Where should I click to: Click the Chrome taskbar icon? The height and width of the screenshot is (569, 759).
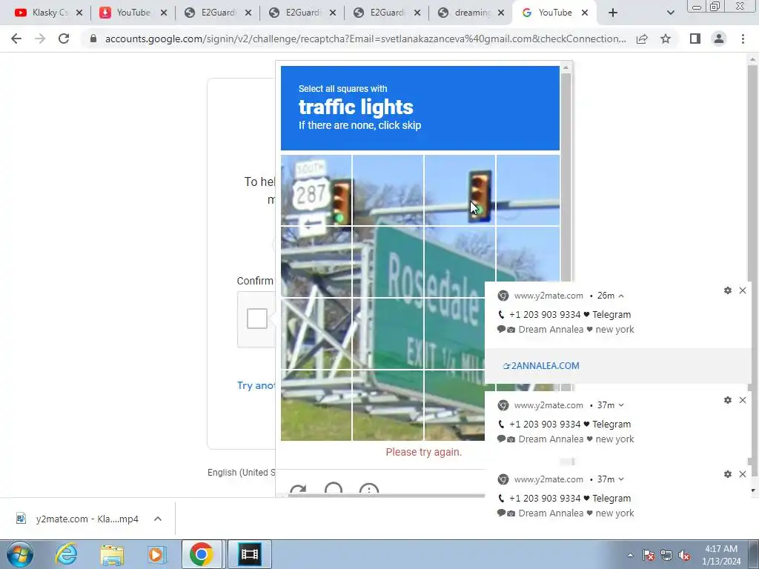click(x=202, y=554)
